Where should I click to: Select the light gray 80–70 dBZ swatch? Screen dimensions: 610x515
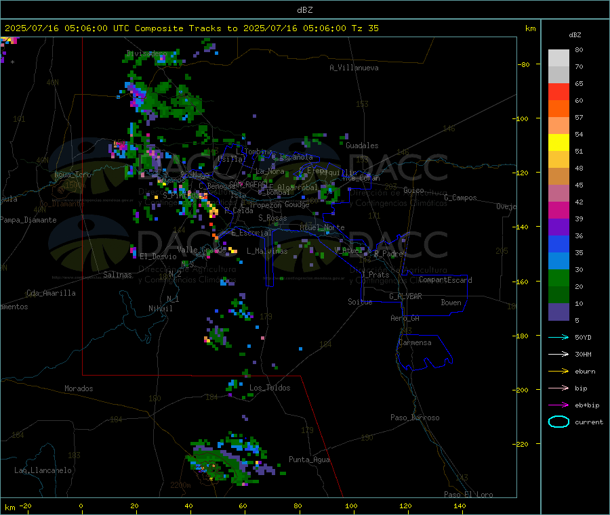558,58
